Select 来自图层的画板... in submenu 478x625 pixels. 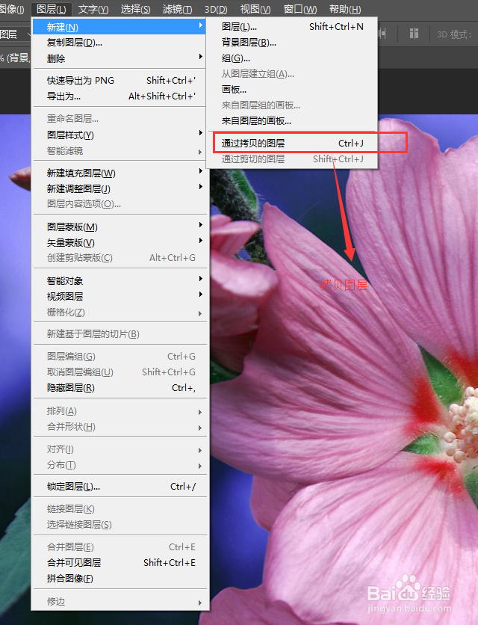click(291, 120)
